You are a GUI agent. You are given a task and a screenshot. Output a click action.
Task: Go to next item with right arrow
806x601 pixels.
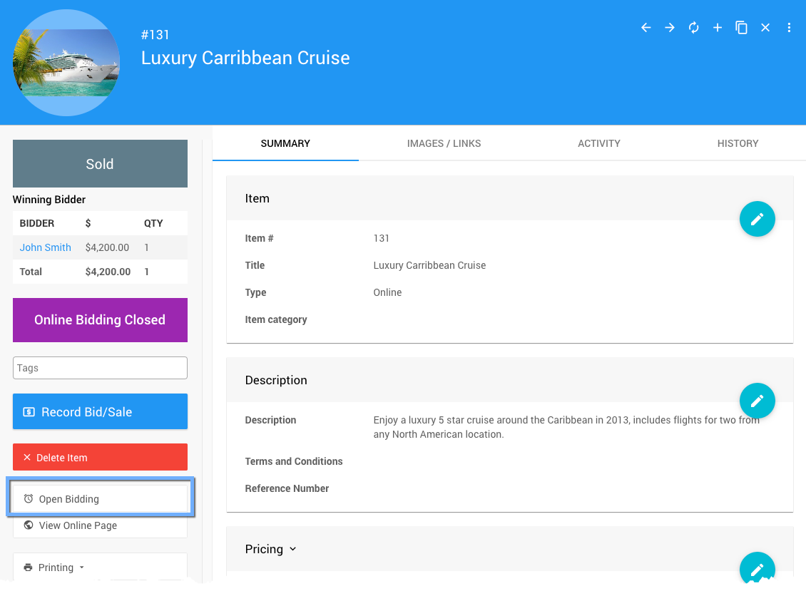[x=670, y=28]
